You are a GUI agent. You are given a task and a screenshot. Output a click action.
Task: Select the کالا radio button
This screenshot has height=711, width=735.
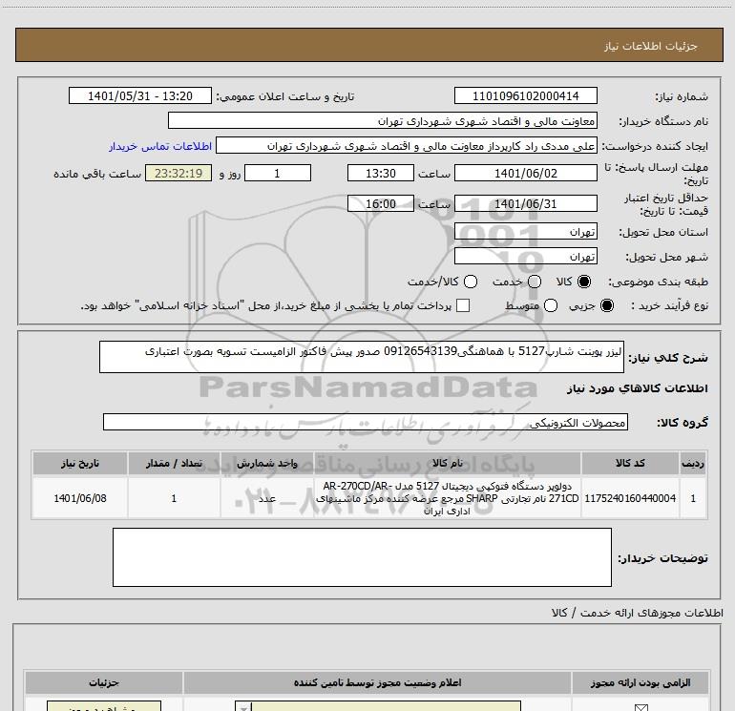pos(584,282)
